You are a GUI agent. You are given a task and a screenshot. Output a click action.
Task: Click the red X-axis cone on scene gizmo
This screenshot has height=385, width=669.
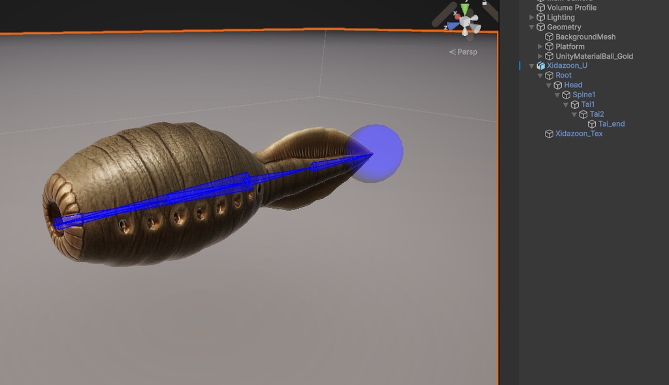tap(457, 17)
